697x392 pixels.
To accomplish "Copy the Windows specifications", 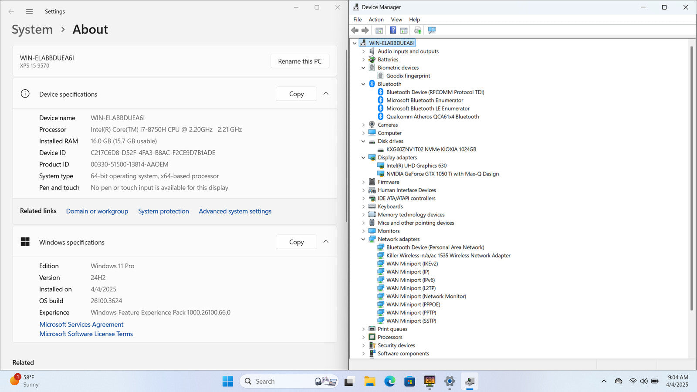I will tap(296, 242).
